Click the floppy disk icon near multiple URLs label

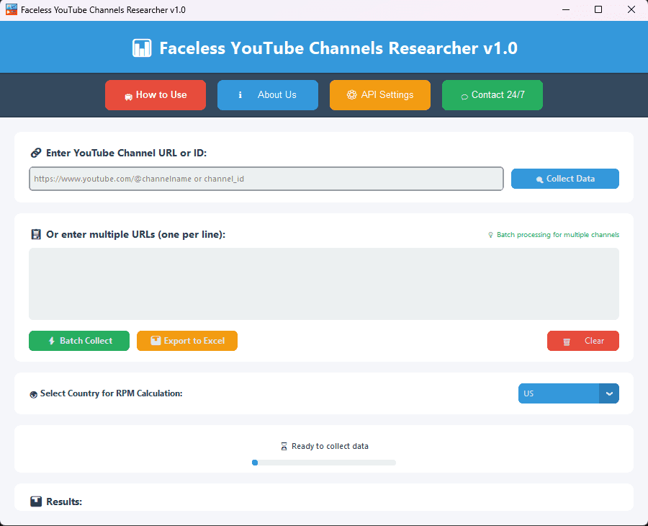pos(35,234)
